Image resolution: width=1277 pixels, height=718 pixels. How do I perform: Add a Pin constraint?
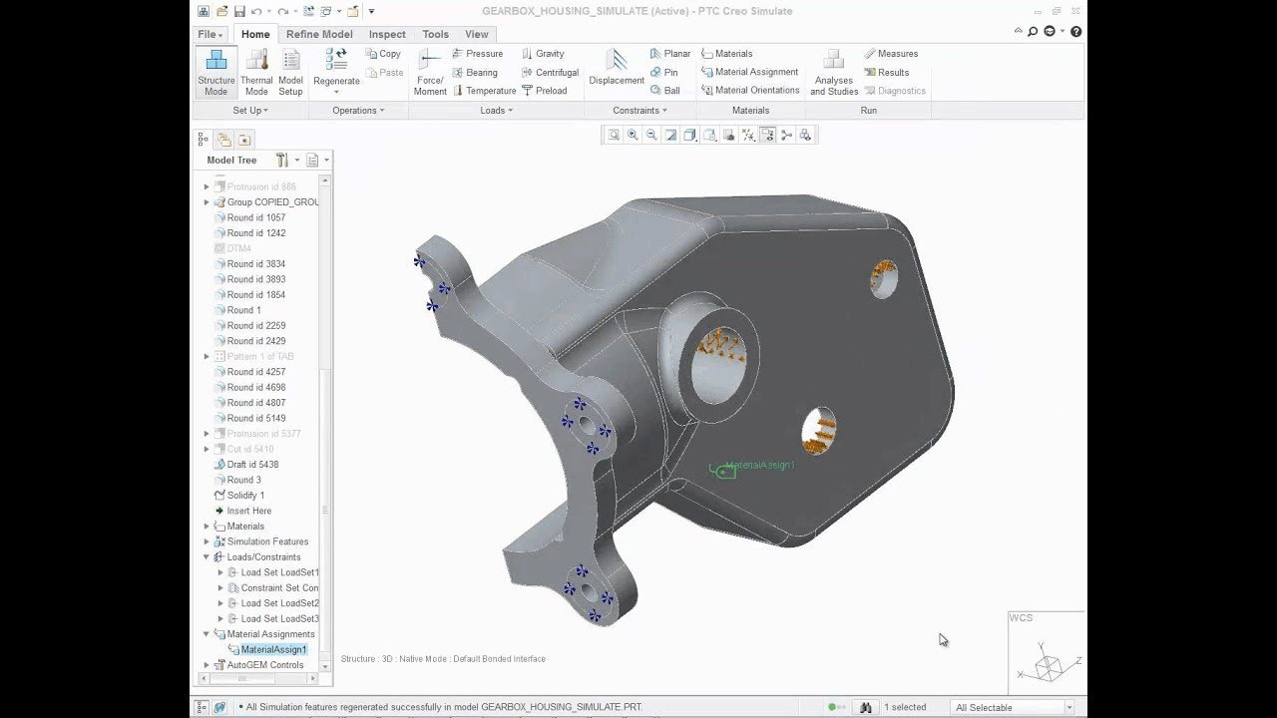click(x=663, y=73)
